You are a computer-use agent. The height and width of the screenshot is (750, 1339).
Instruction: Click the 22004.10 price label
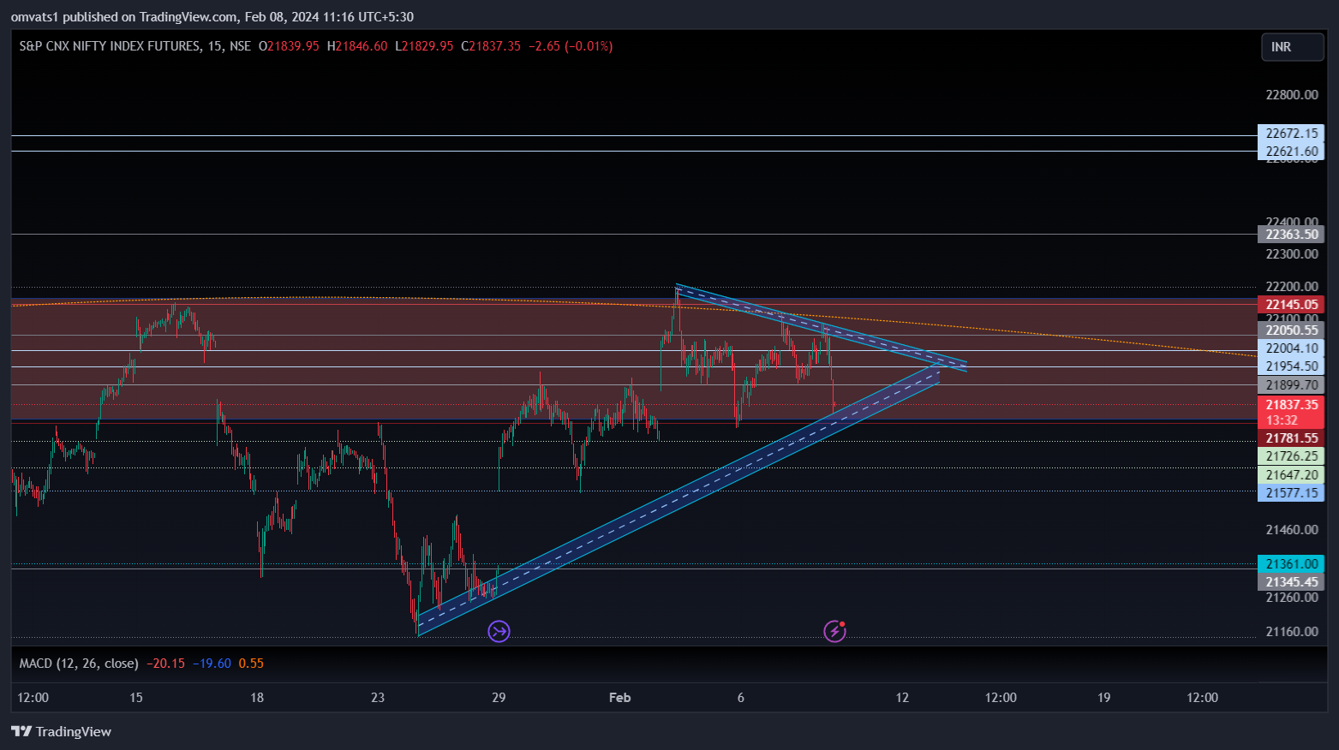pyautogui.click(x=1291, y=348)
